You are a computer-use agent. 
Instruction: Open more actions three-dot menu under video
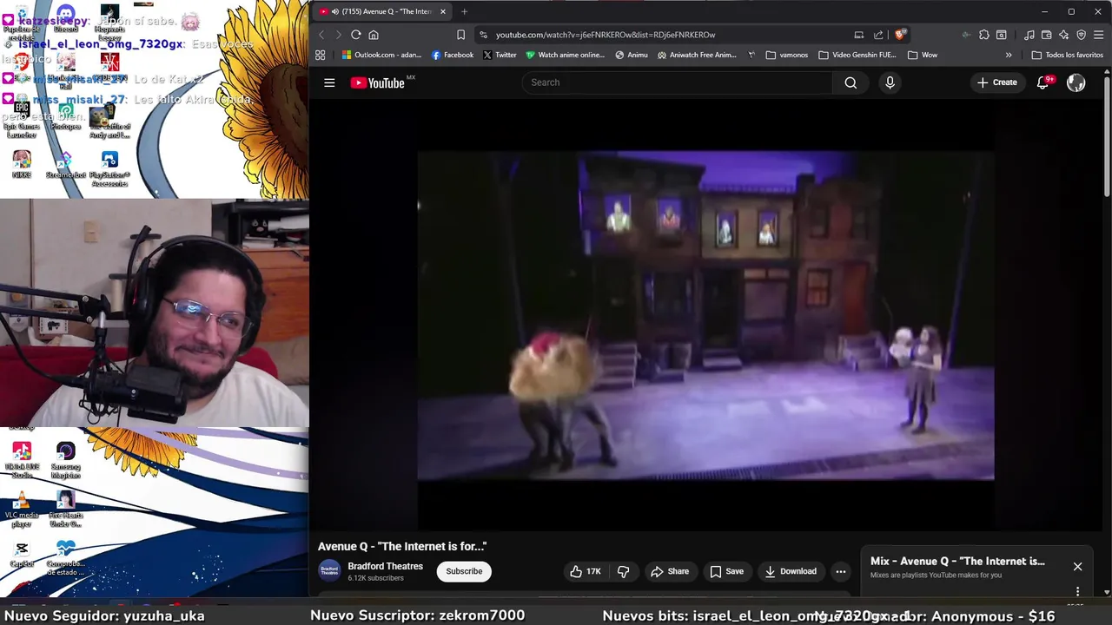[x=840, y=571]
